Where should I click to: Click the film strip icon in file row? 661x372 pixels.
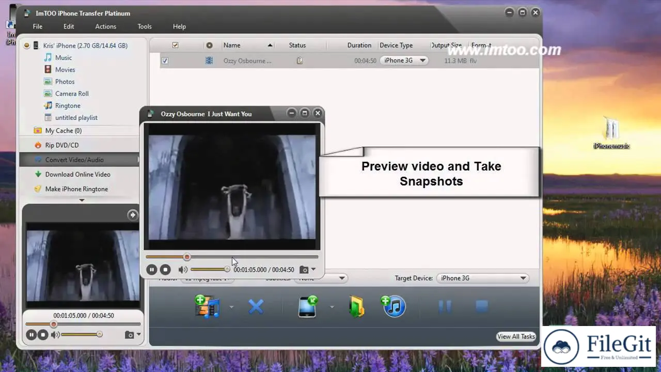[209, 60]
